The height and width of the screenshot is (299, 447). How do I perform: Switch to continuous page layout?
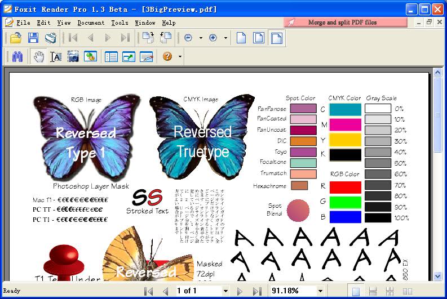(373, 291)
